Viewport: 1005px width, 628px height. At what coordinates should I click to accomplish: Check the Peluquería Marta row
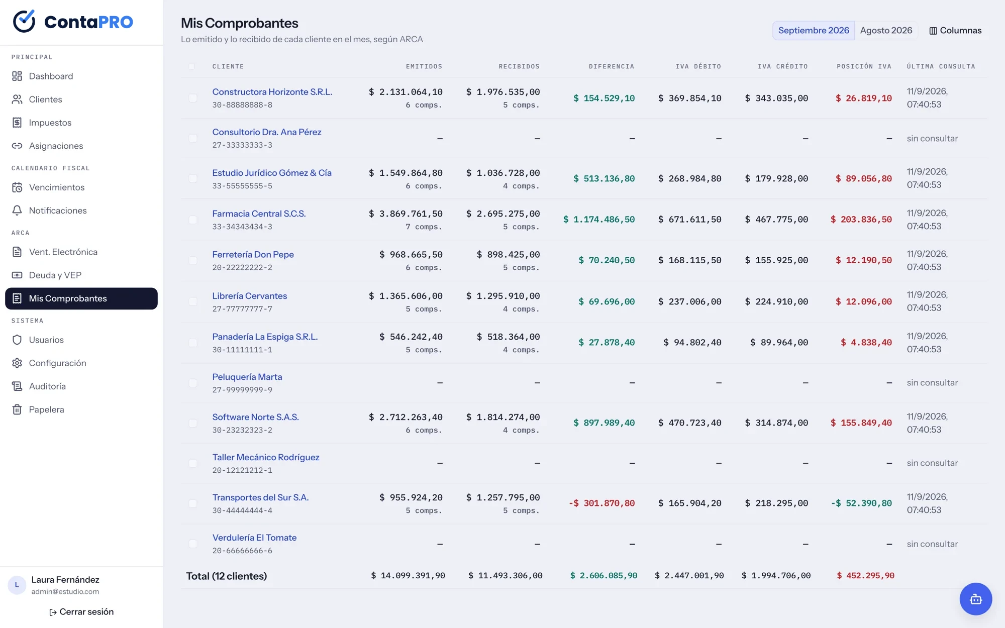pyautogui.click(x=193, y=383)
